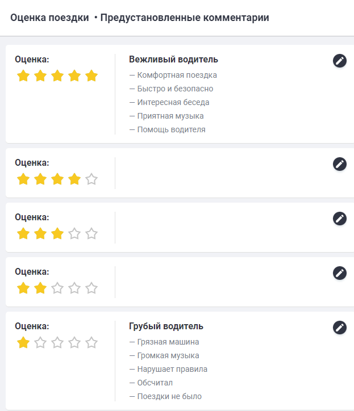Click 'Предустановленные комментарии' in the header

click(184, 18)
